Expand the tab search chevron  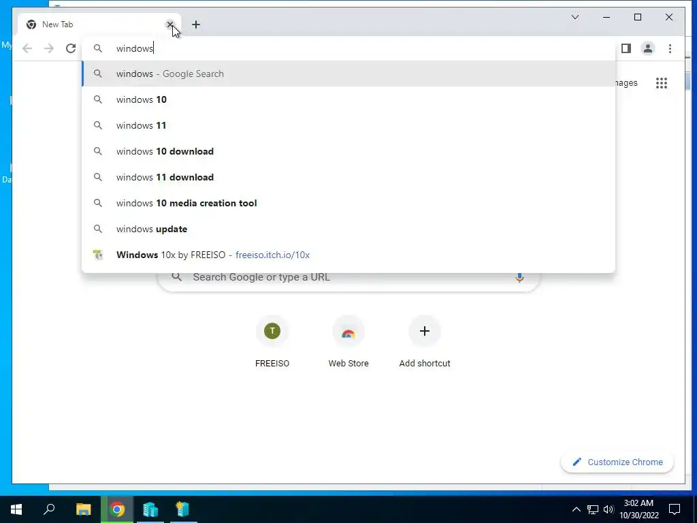pos(575,17)
